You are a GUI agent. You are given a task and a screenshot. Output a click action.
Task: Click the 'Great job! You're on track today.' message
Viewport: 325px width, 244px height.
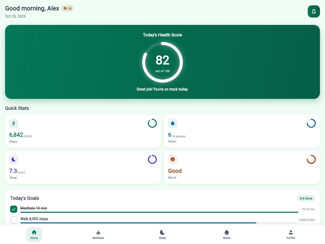[x=162, y=89]
